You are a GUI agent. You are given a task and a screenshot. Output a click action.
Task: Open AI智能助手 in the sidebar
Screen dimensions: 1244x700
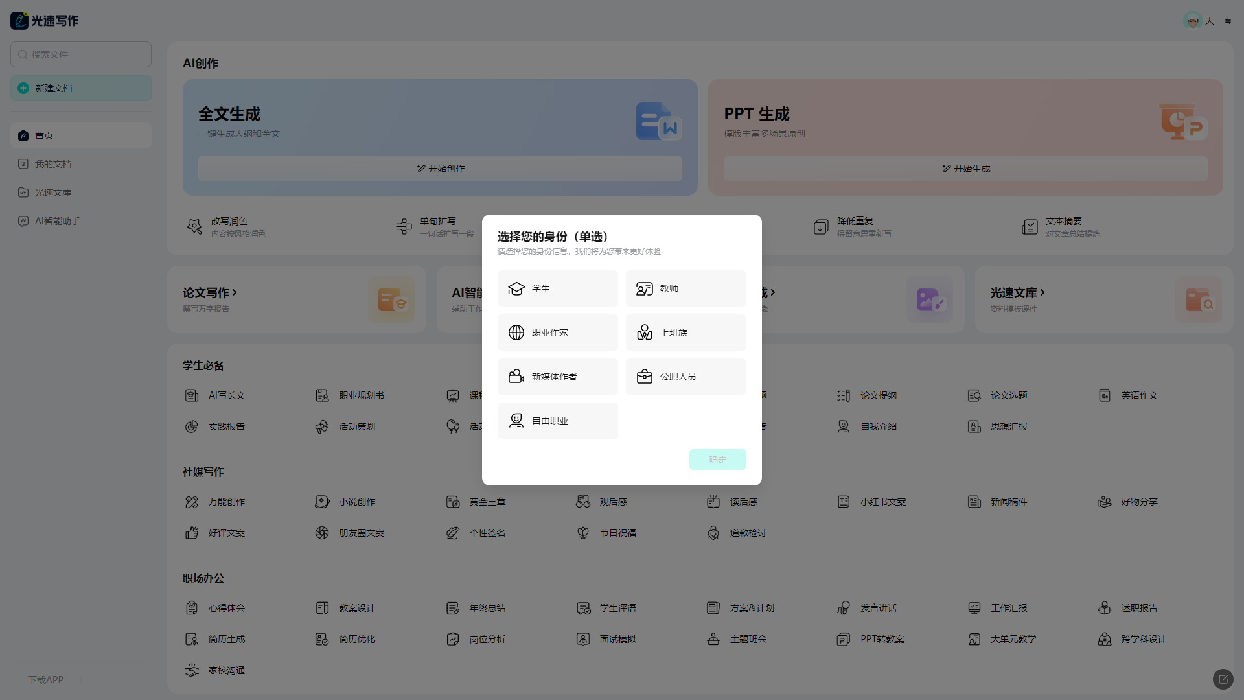tap(57, 221)
